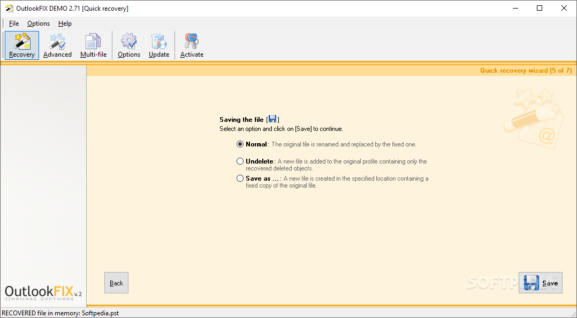Maximize the OutlookFIX window
The image size is (577, 318).
coord(540,8)
